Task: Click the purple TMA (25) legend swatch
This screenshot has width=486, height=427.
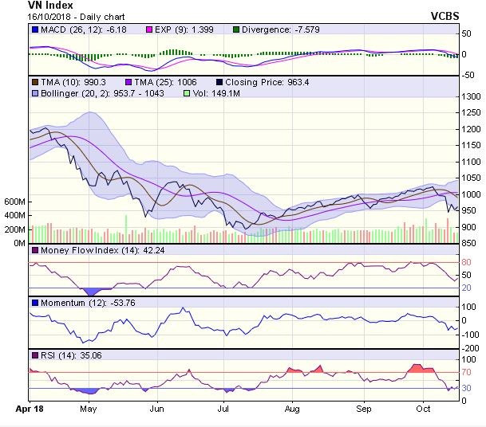Action: pyautogui.click(x=128, y=82)
